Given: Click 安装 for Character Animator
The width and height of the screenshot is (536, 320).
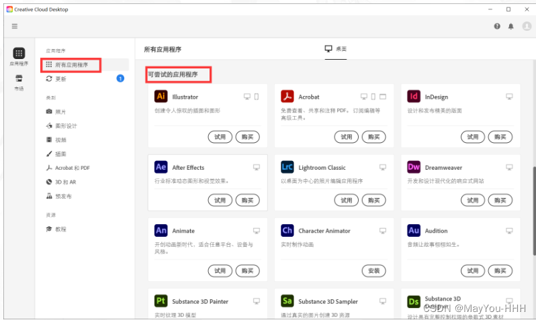Looking at the screenshot, I should click(374, 271).
